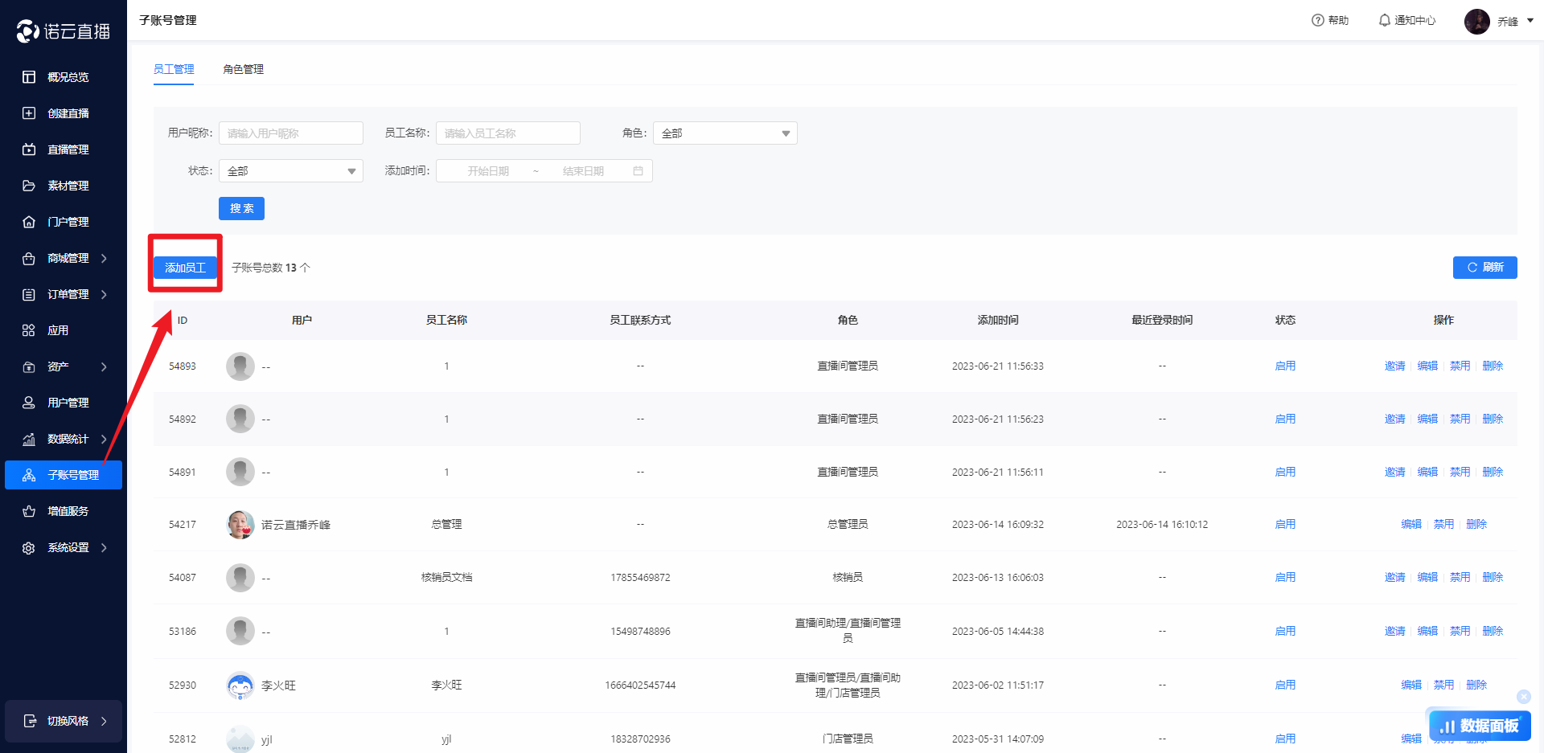Click the 帮助 question mark icon
This screenshot has height=753, width=1544.
[x=1317, y=20]
